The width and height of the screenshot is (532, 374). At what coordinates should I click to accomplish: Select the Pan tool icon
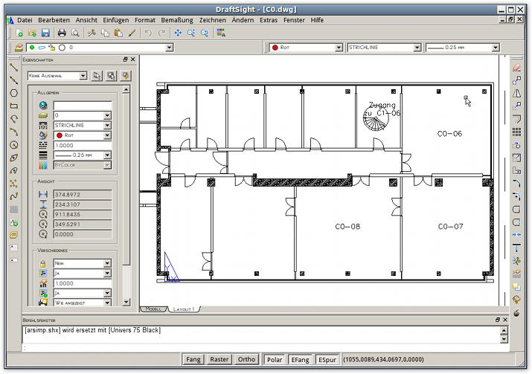[x=178, y=33]
